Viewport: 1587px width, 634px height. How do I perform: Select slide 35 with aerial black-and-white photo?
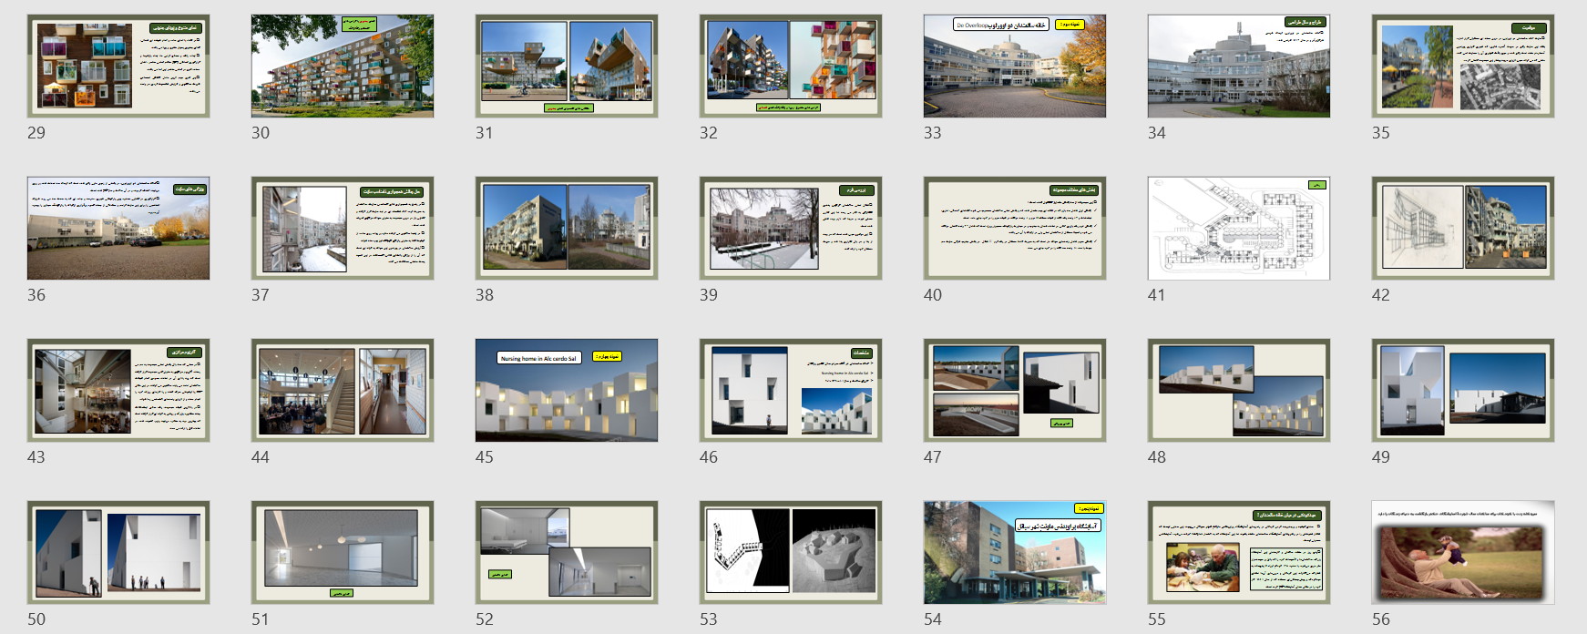1463,66
